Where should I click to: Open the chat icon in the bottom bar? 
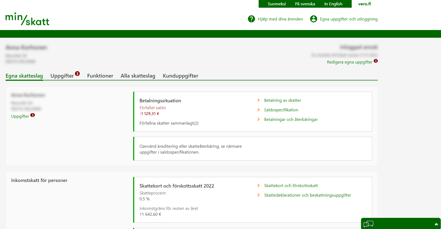[x=368, y=224]
